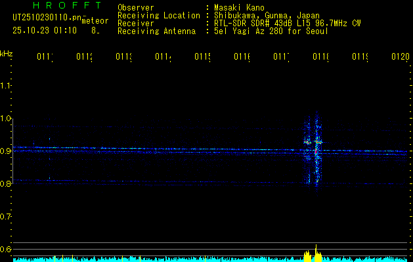
Task: Click the kHz axis unit label
Action: pyautogui.click(x=7, y=53)
